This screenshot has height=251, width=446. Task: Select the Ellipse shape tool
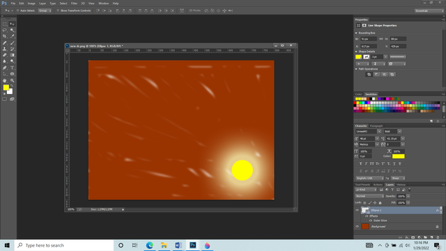click(13, 74)
